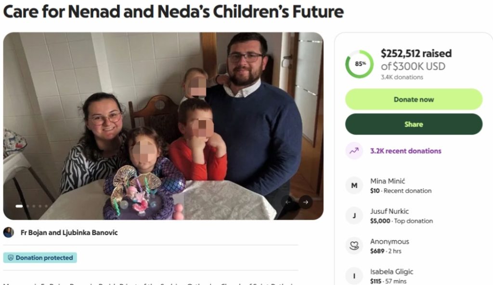Click the trending arrow icon beside recent donations
Viewport: 493px width, 285px height.
[354, 151]
